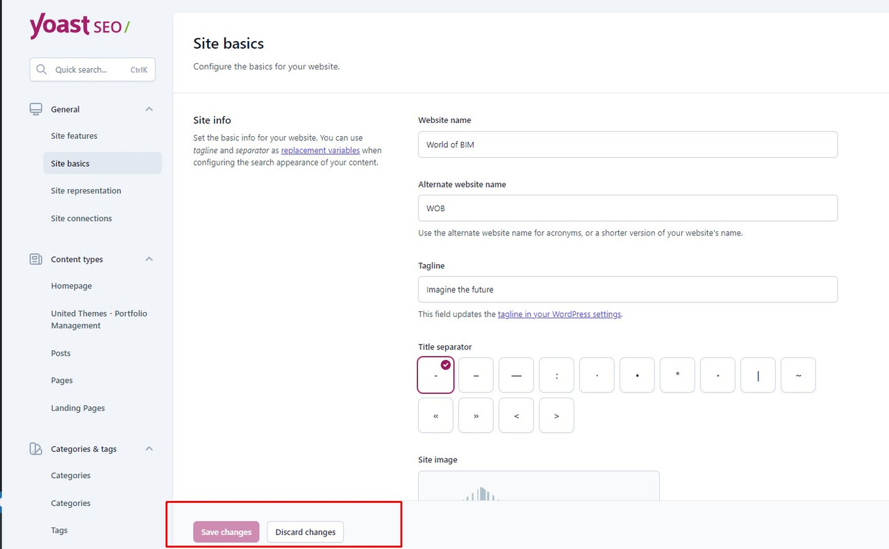Image resolution: width=889 pixels, height=549 pixels.
Task: Select the en dash title separator
Action: (476, 375)
